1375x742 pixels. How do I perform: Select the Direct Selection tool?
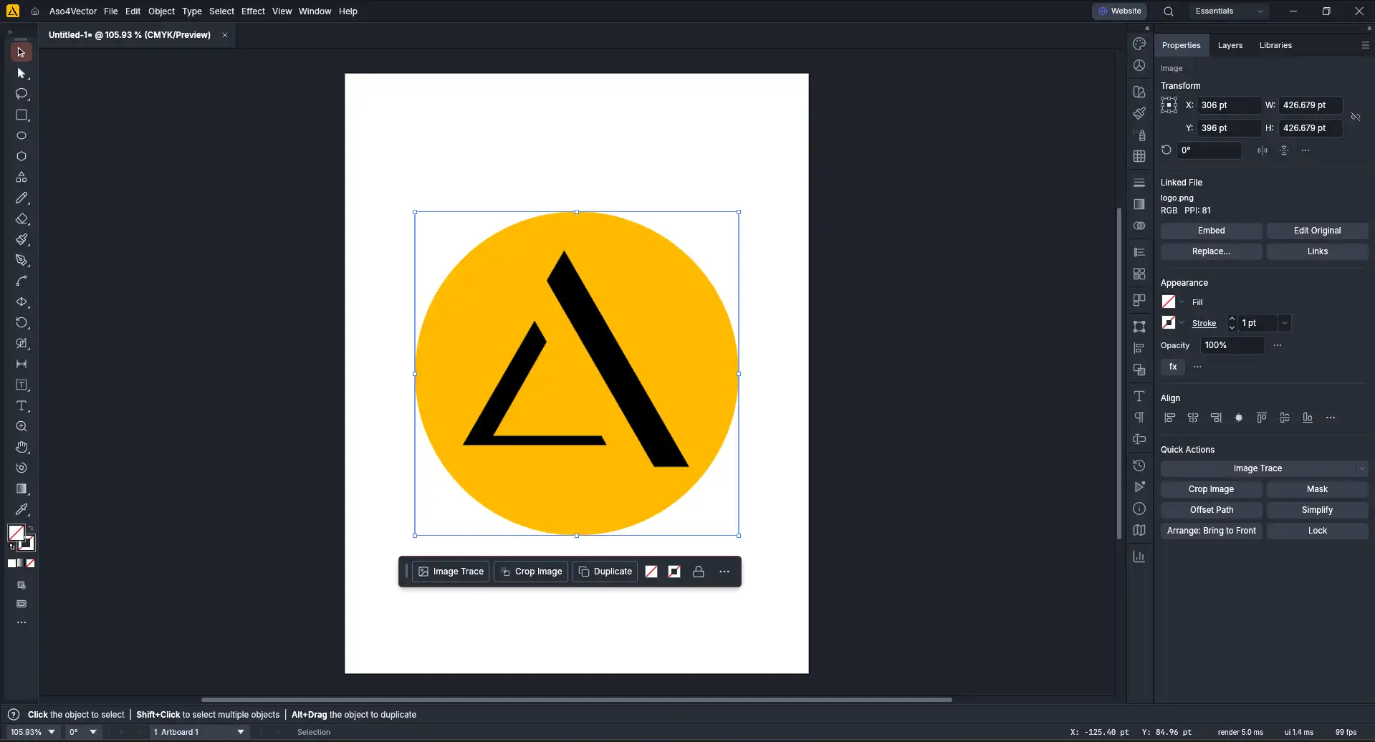click(21, 74)
